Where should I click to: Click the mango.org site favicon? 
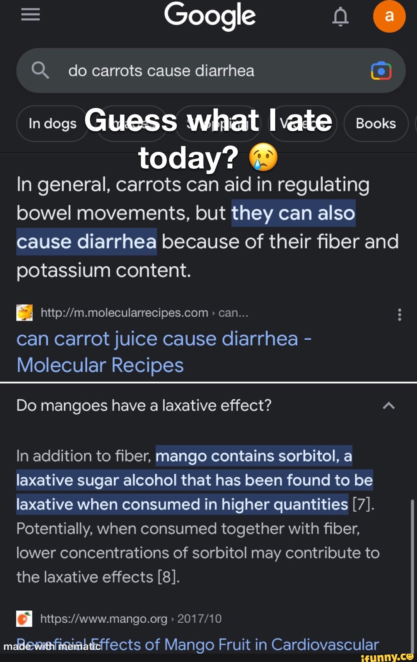(24, 619)
